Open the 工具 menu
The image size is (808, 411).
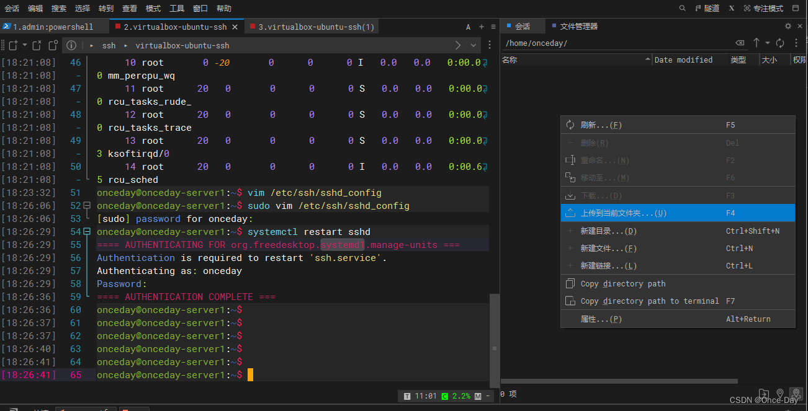click(x=177, y=9)
